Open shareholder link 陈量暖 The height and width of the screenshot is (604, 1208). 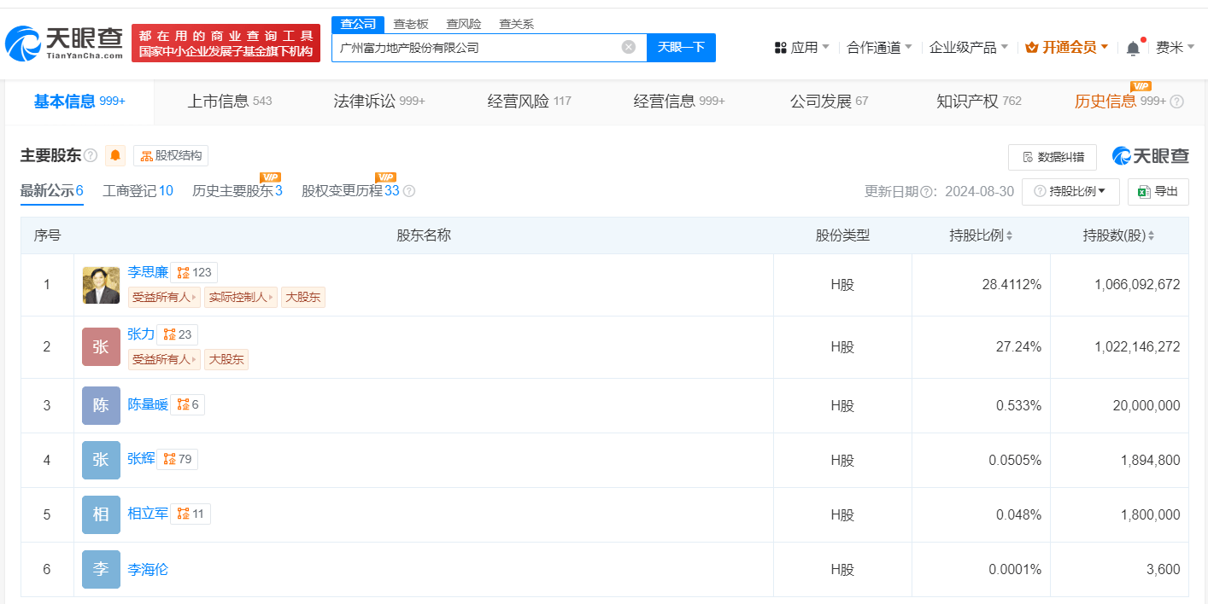coord(148,404)
